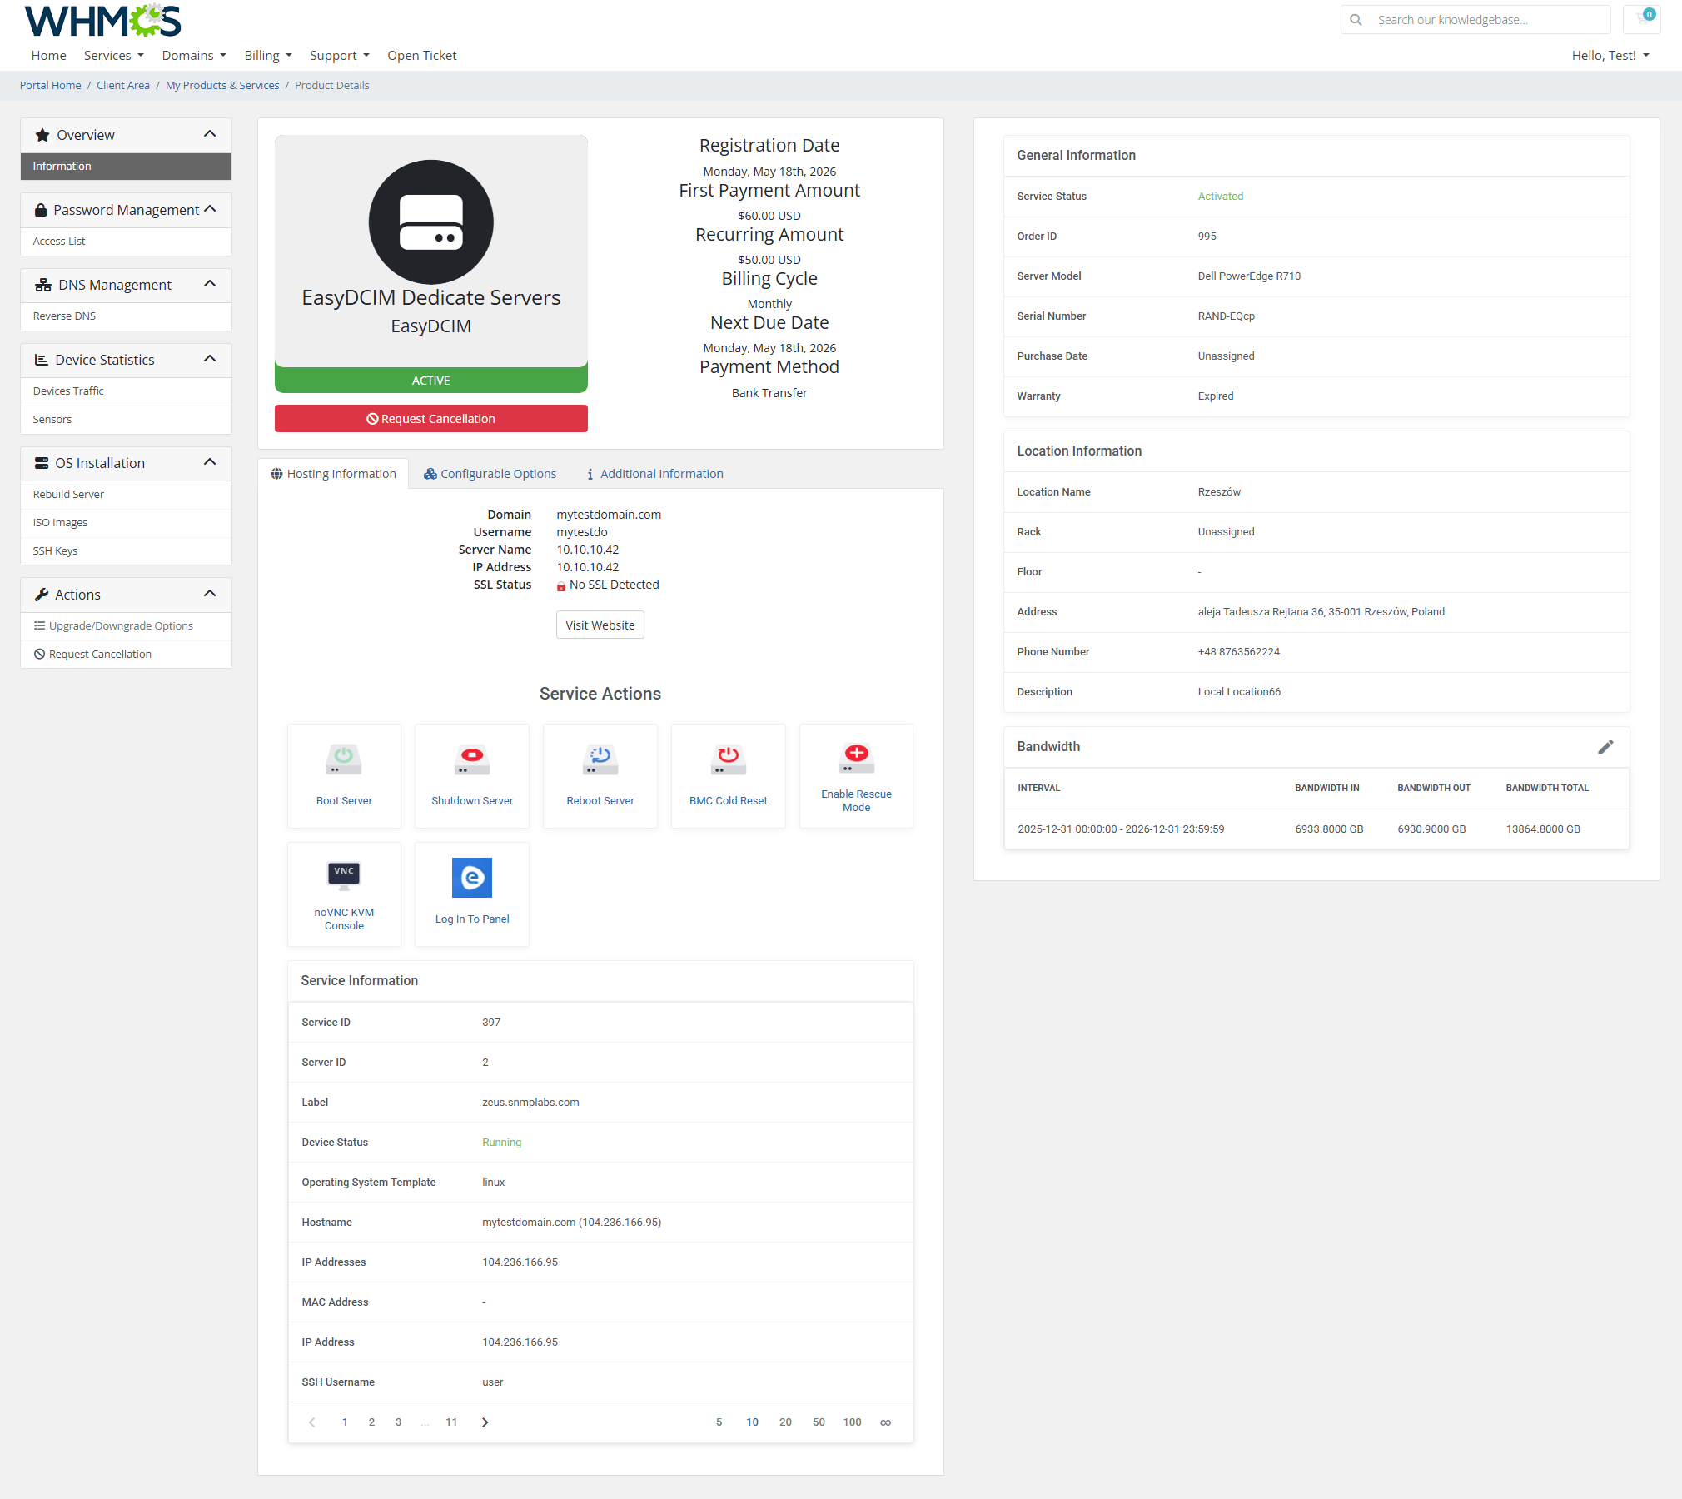1682x1499 pixels.
Task: Go to next page of Service Information
Action: pyautogui.click(x=485, y=1422)
